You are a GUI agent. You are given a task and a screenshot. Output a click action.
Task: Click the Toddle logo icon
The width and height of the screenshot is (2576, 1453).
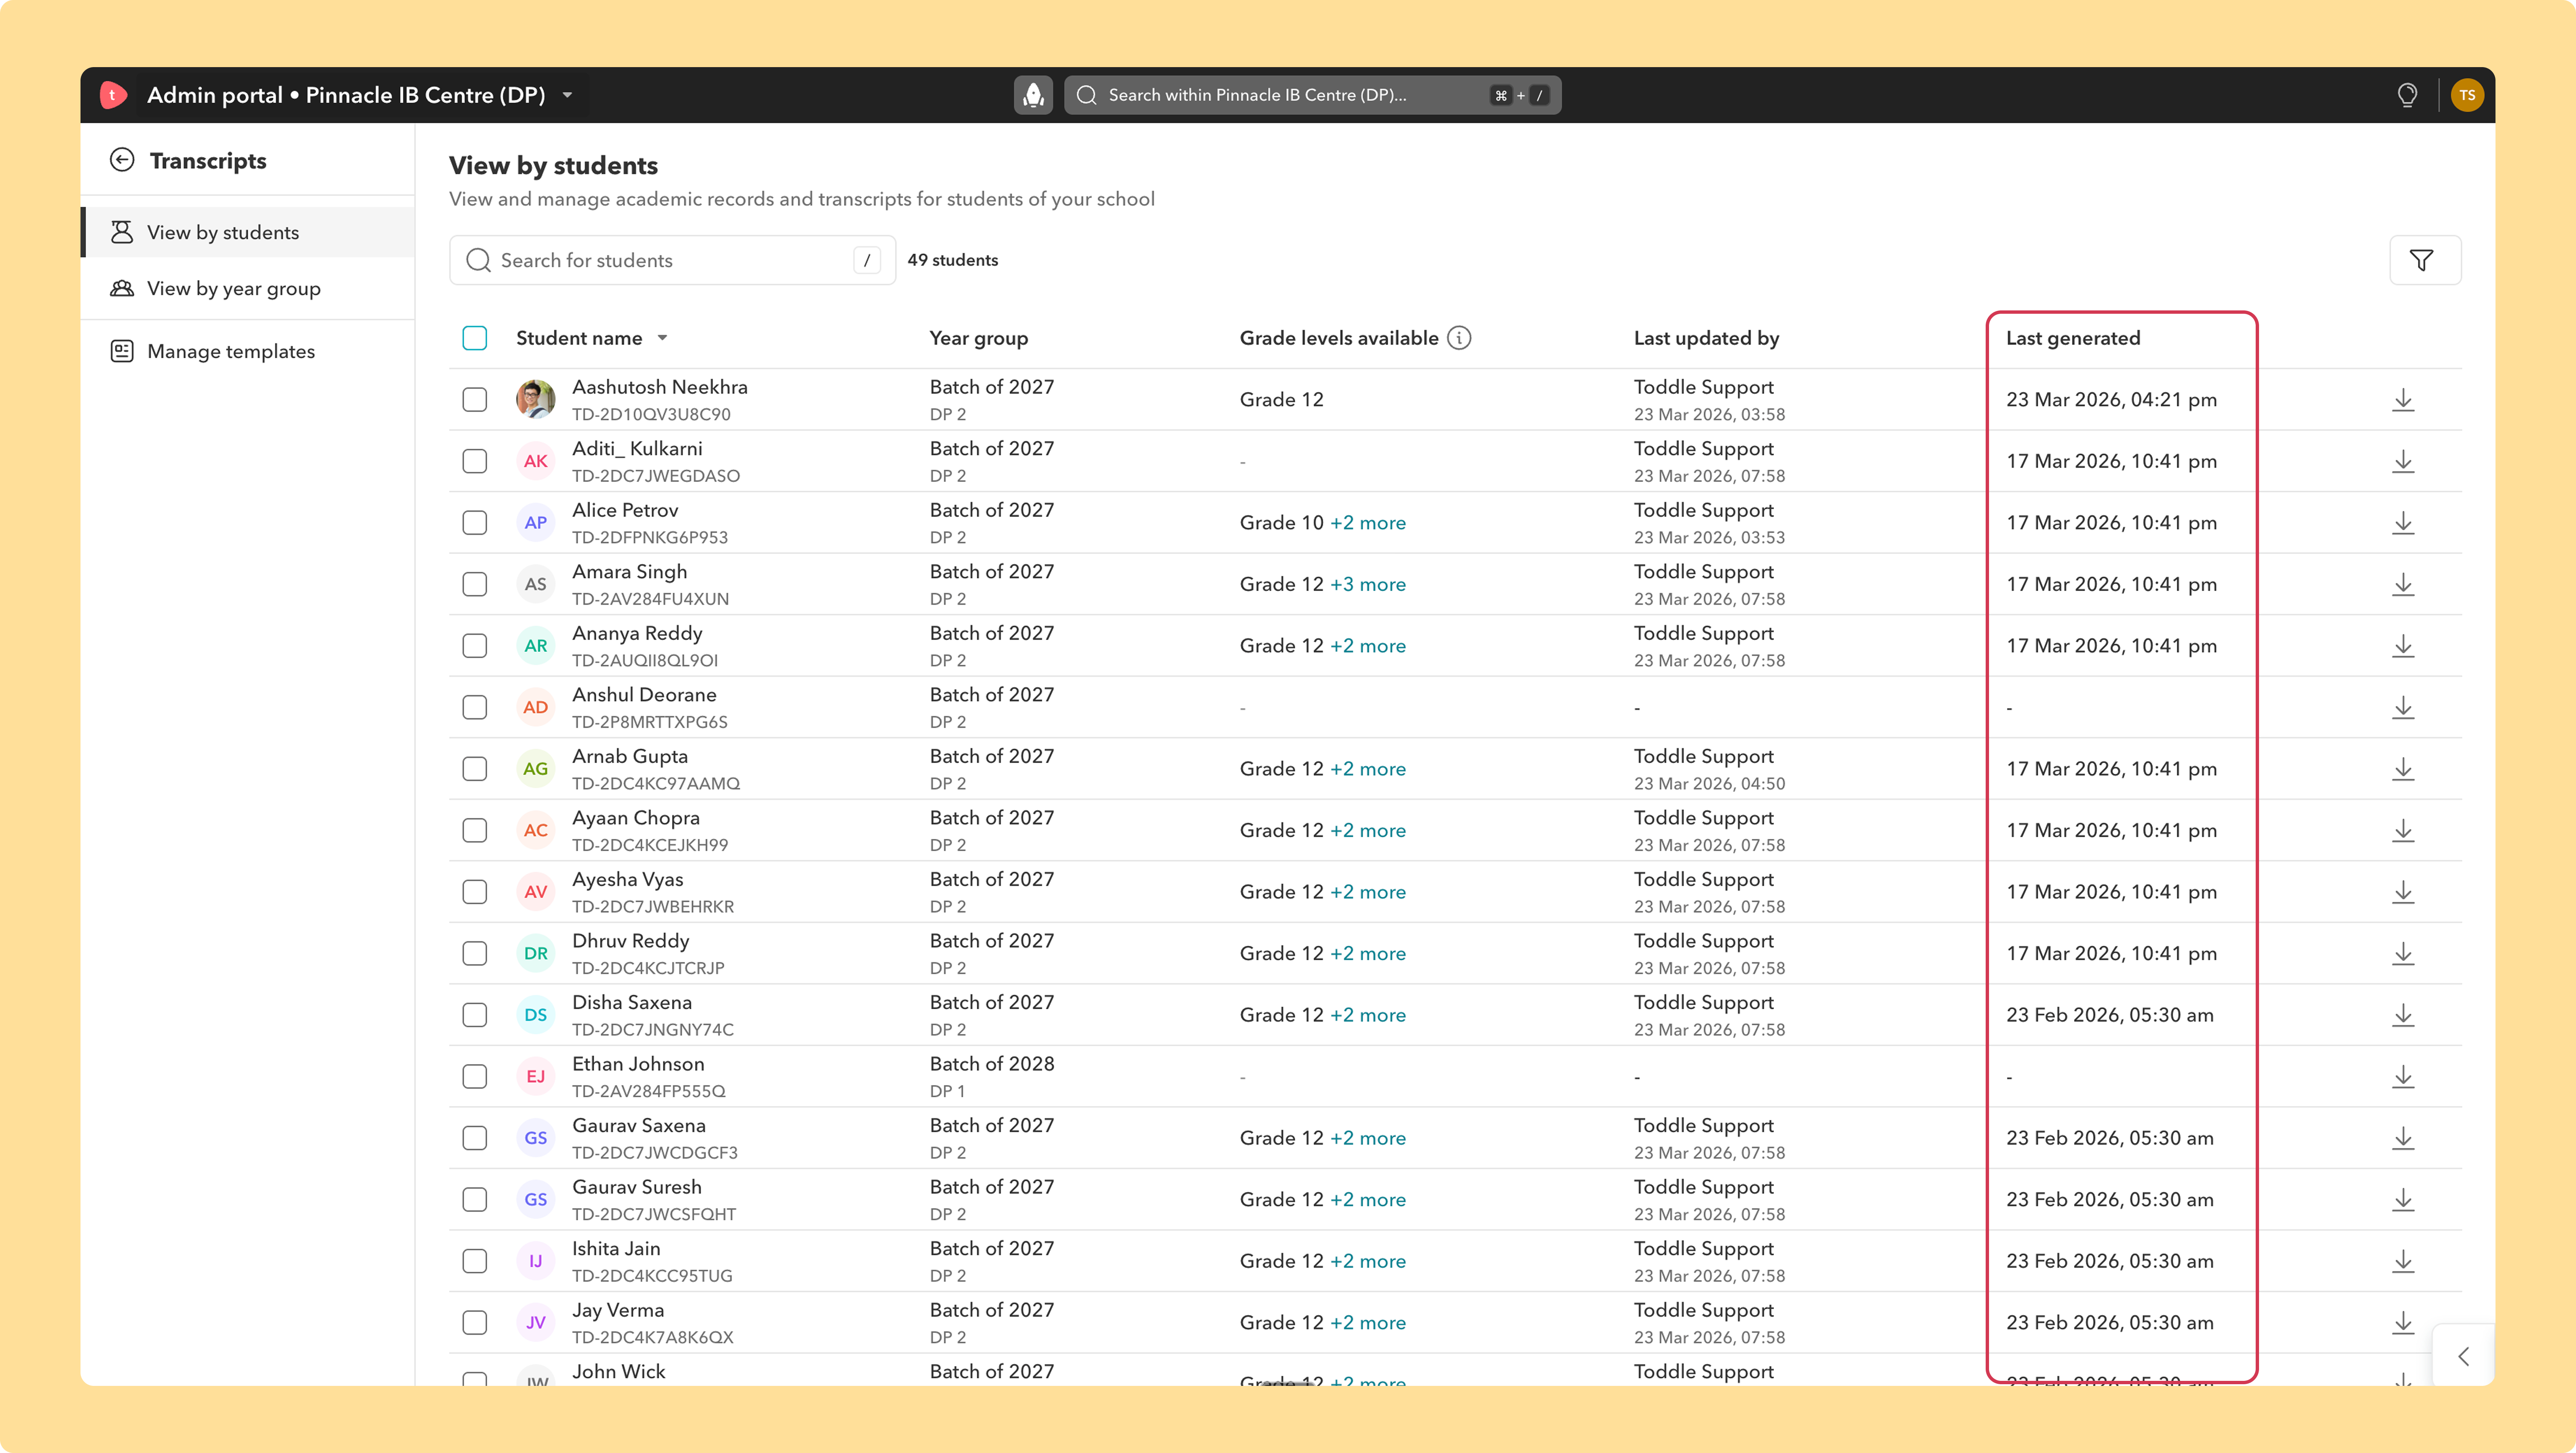[113, 95]
